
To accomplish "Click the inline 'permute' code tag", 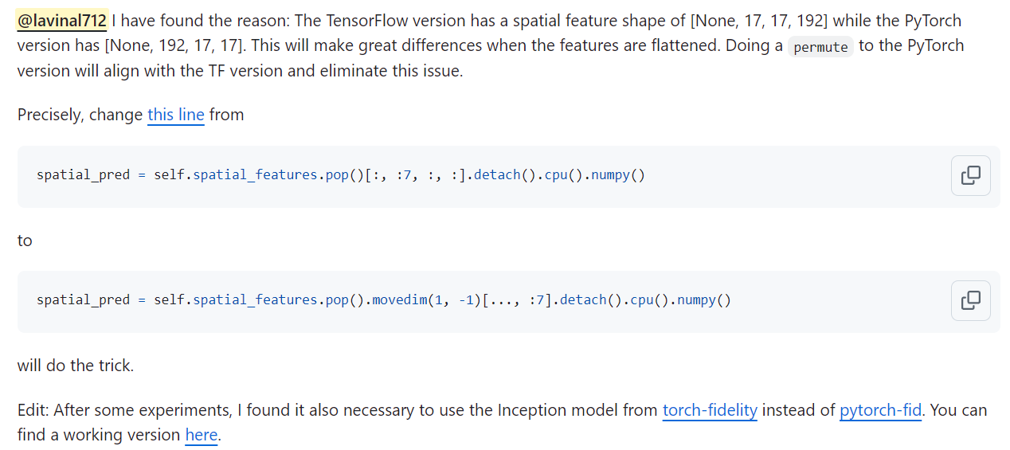I will 820,47.
